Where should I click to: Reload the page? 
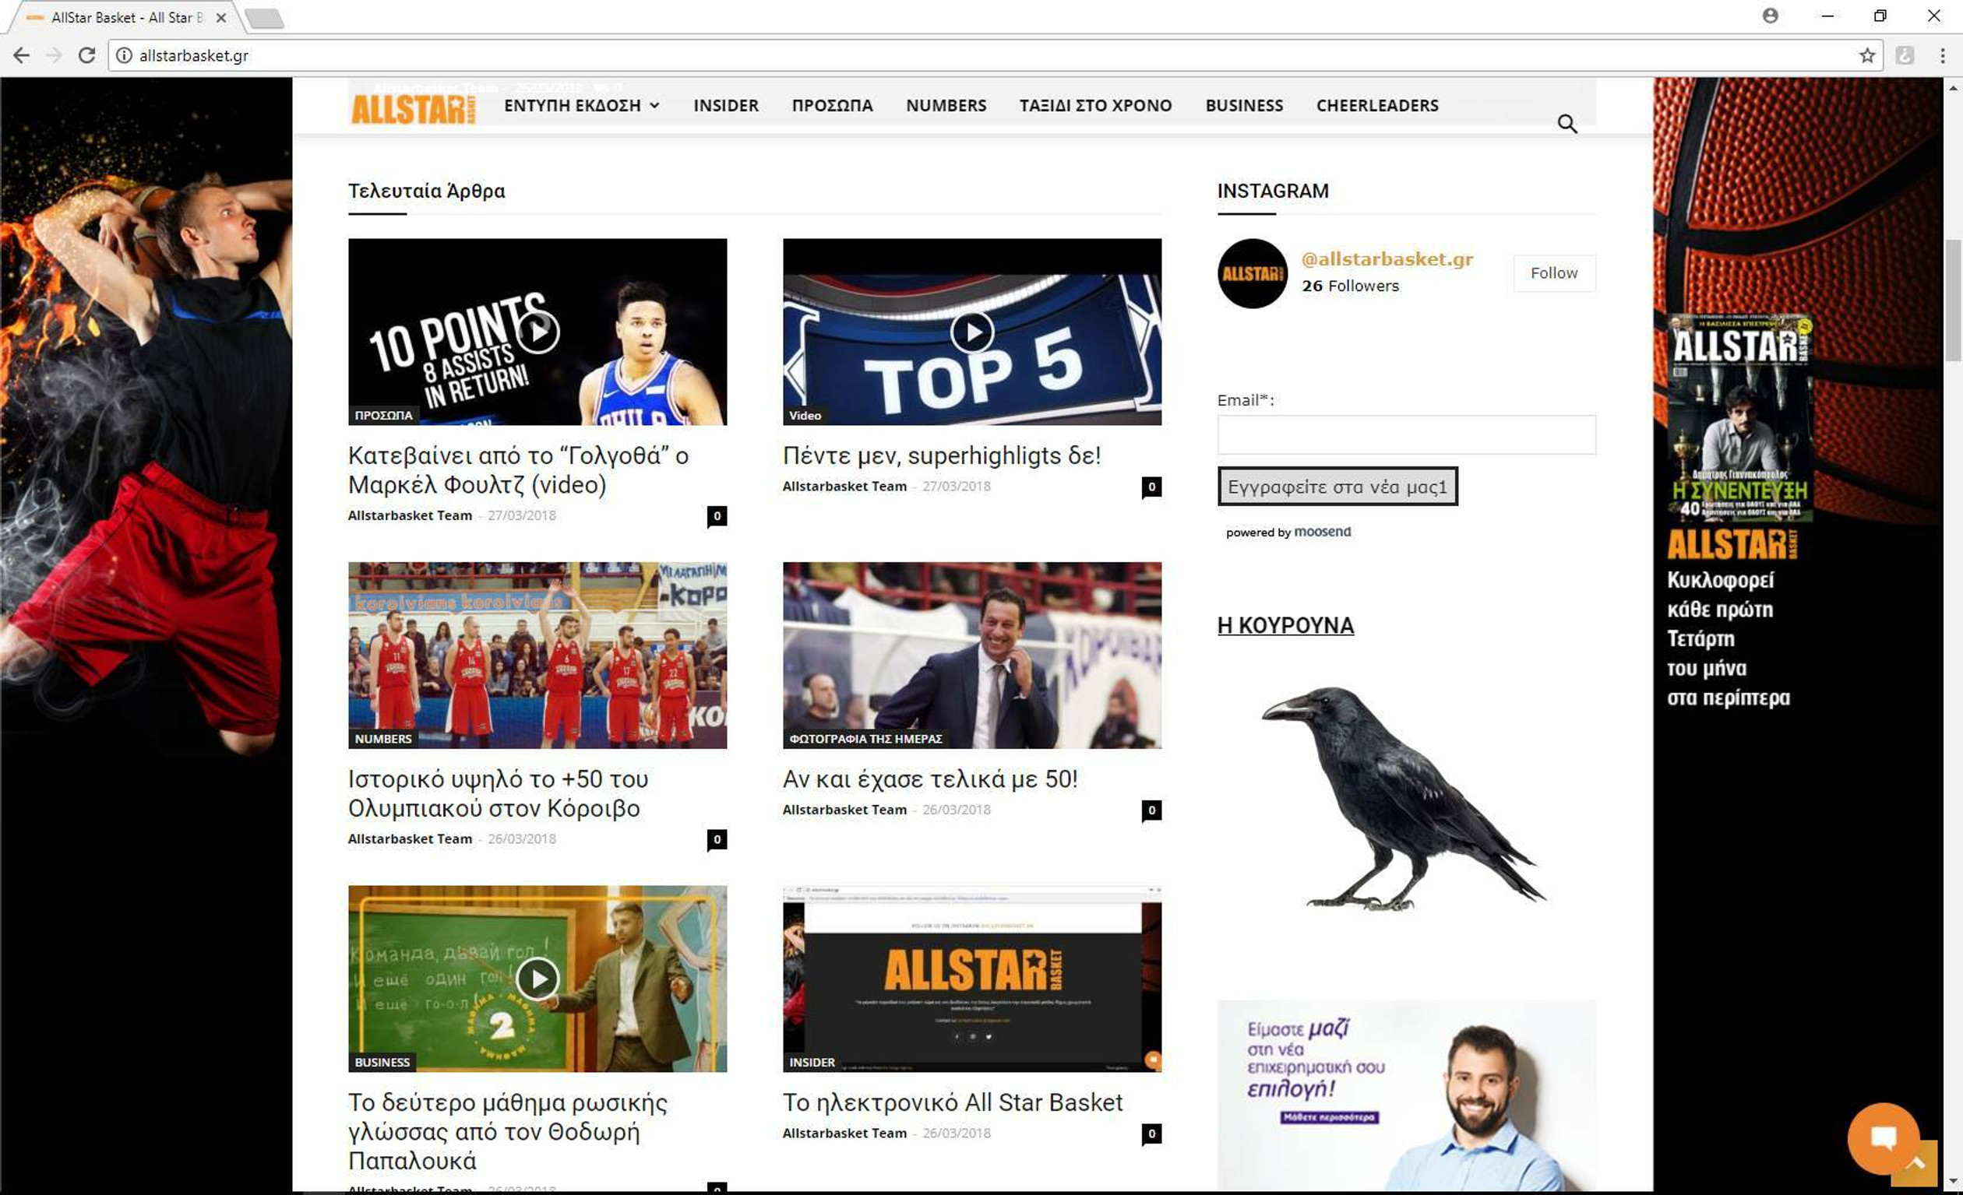pos(86,55)
